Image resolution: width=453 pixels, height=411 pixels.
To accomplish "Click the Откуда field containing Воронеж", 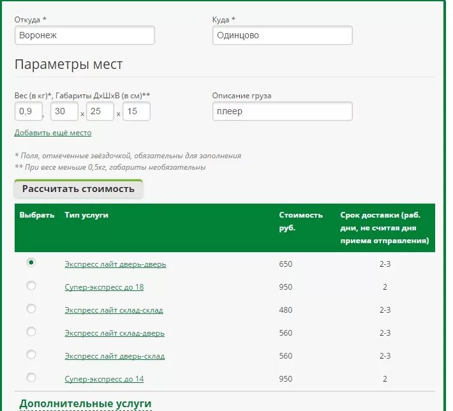I will [85, 35].
